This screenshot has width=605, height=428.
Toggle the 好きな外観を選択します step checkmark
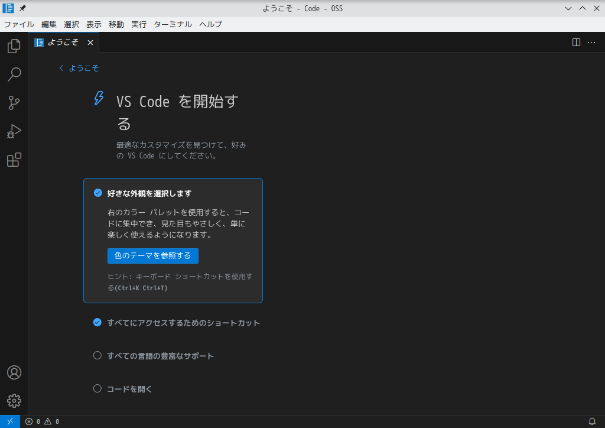(x=98, y=193)
